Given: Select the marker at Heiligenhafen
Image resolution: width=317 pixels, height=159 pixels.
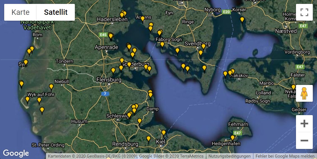Looking at the screenshot, I should [x=233, y=138].
